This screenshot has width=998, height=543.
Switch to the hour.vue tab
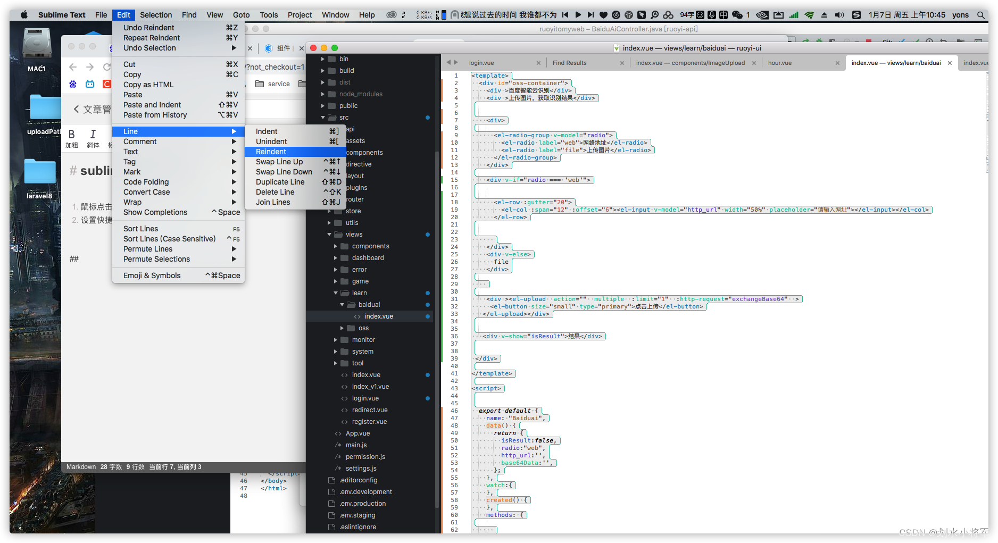click(x=779, y=63)
